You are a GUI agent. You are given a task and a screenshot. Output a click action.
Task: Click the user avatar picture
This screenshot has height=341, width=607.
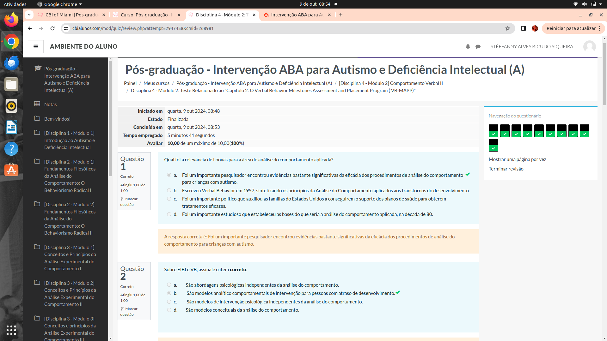point(589,47)
